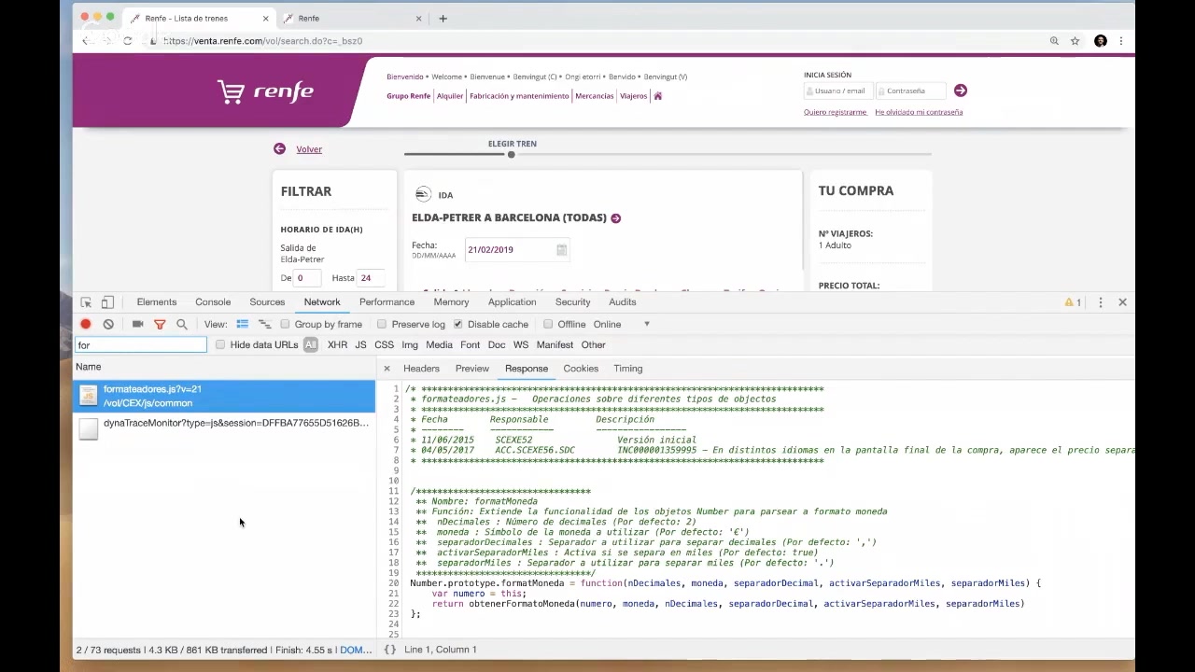This screenshot has width=1195, height=672.
Task: Click the capture screenshots camera icon
Action: [137, 324]
